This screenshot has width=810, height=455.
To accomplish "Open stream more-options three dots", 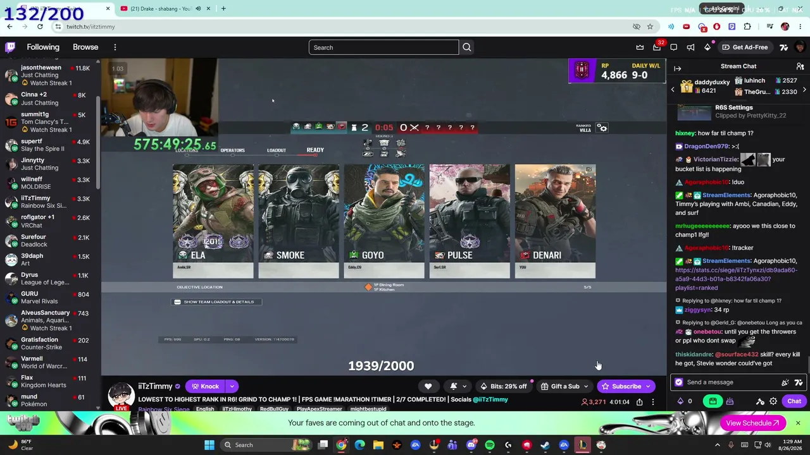I will (653, 402).
